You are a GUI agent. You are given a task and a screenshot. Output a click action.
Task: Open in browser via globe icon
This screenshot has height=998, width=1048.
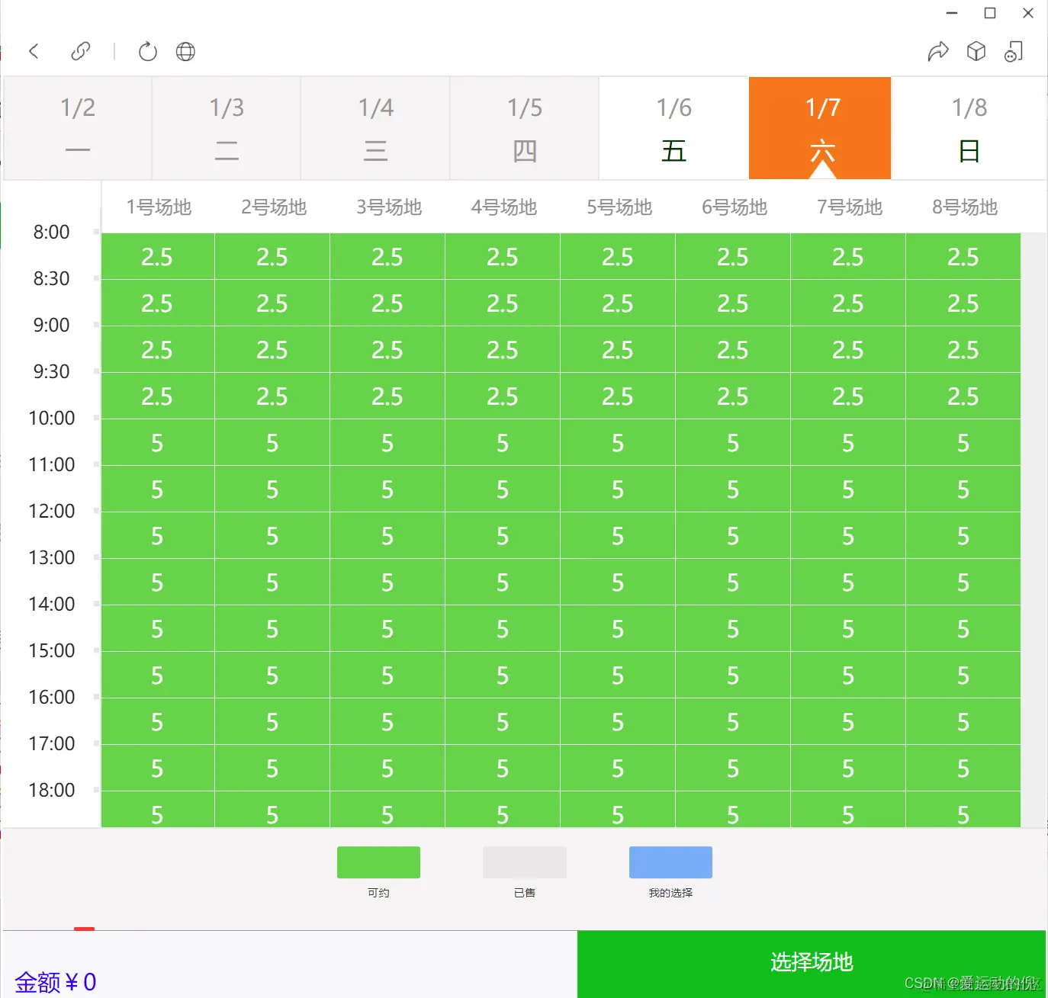[185, 51]
